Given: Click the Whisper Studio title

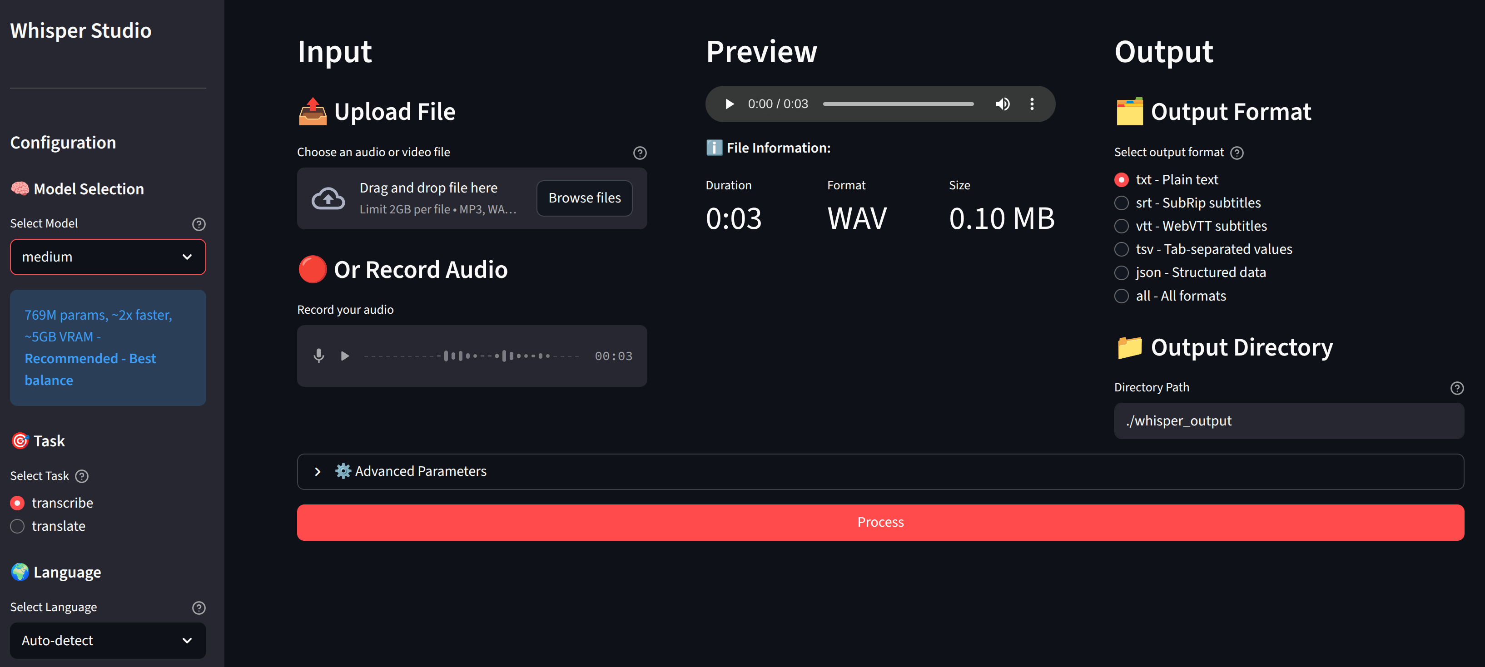Looking at the screenshot, I should (x=81, y=30).
